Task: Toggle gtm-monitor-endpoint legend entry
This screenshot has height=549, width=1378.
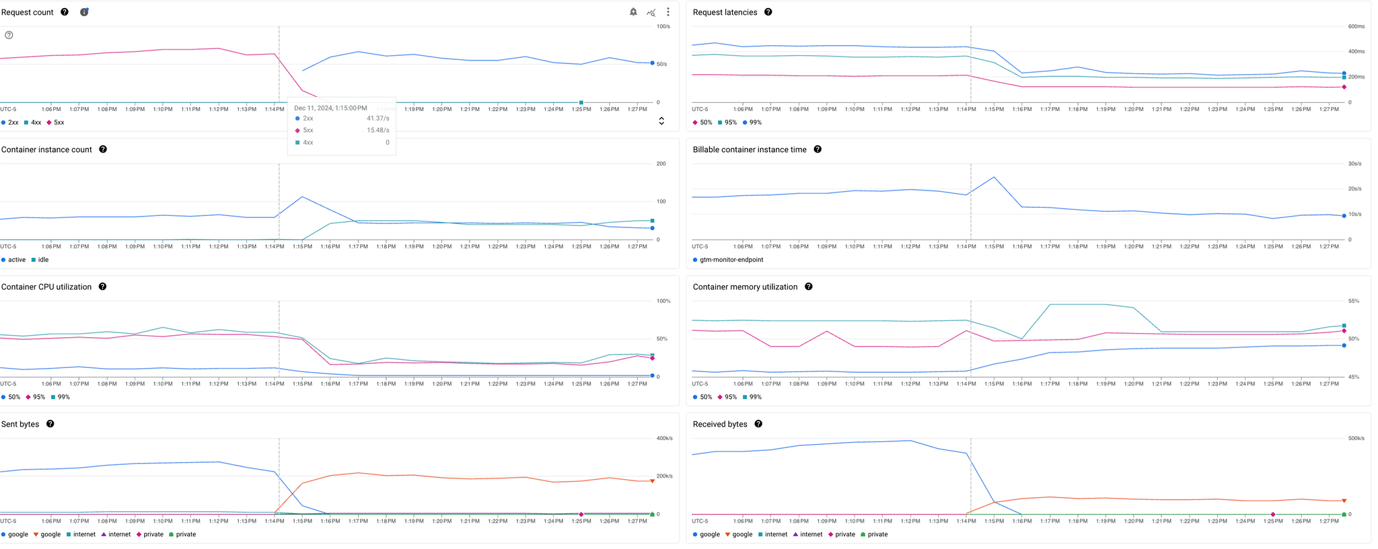Action: pos(728,260)
